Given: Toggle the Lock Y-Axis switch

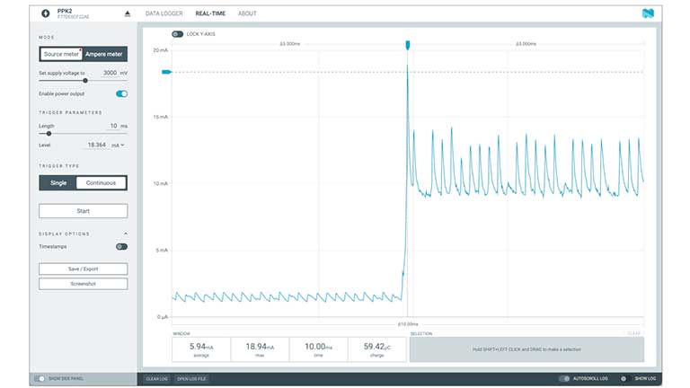Looking at the screenshot, I should pyautogui.click(x=177, y=34).
